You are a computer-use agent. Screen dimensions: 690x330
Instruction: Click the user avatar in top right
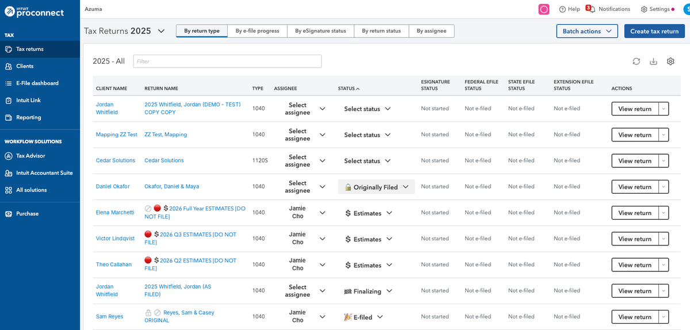click(x=687, y=9)
